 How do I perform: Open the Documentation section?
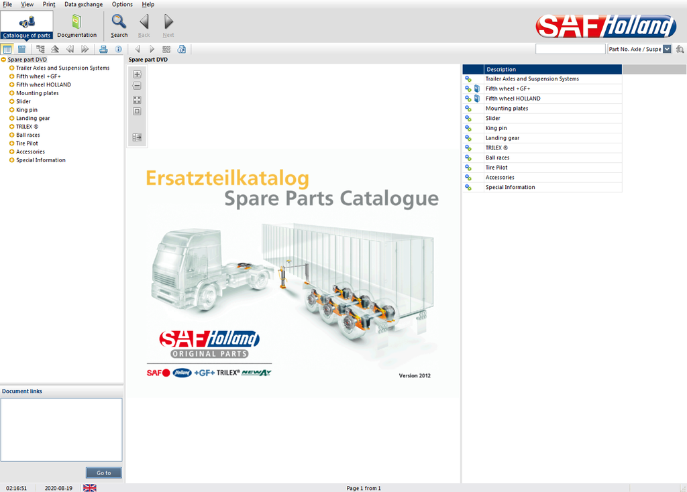76,25
